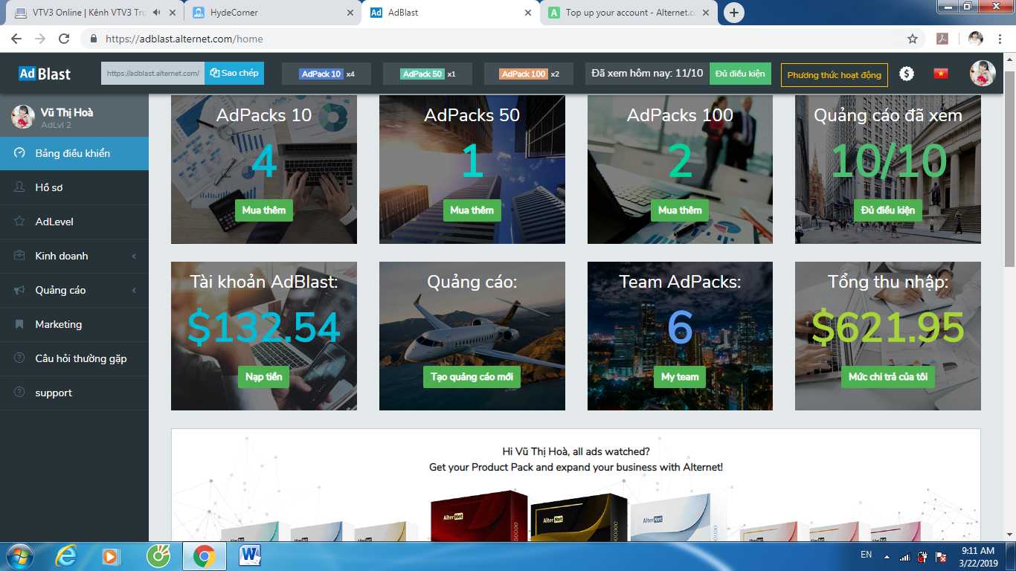Viewport: 1016px width, 571px height.
Task: Click the Sao chép copy button
Action: [234, 74]
